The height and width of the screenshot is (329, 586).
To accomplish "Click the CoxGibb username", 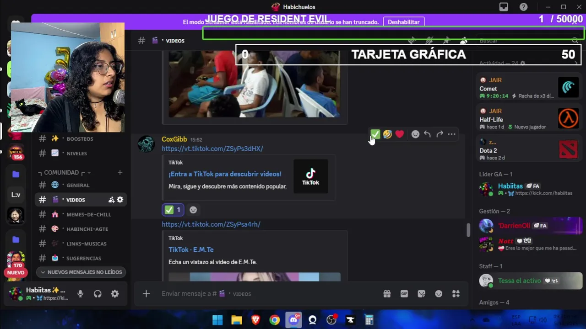I will click(174, 139).
